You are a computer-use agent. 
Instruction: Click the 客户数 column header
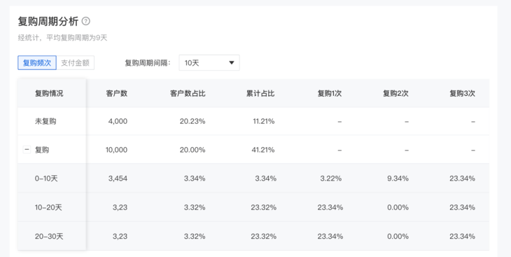117,93
